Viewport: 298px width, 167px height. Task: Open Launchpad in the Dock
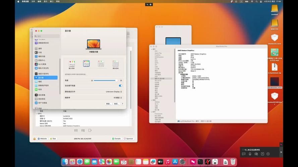tap(72, 162)
